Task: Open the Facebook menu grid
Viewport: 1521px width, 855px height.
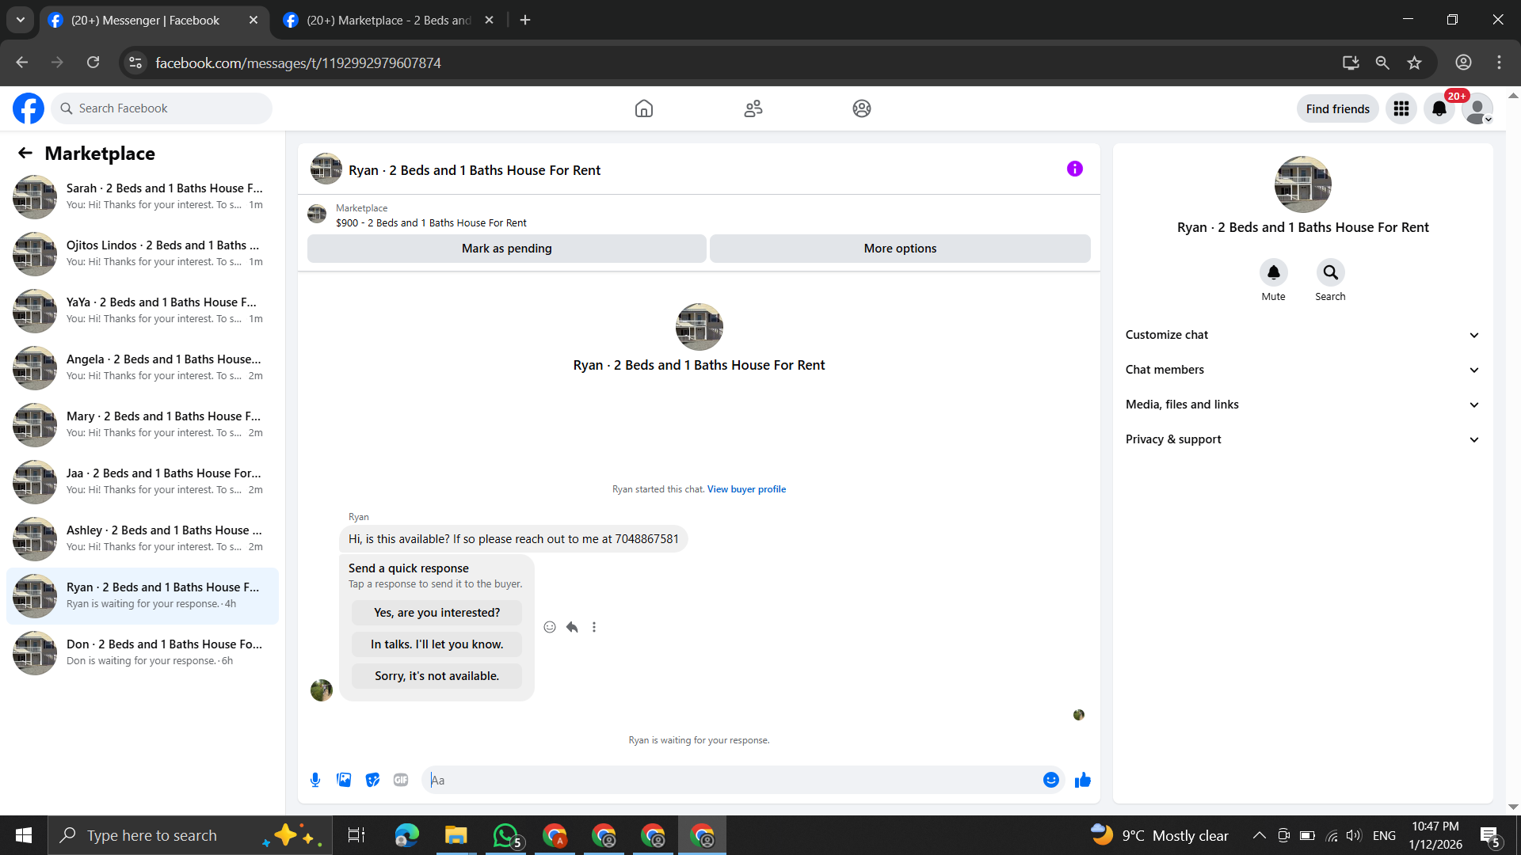Action: 1401,108
